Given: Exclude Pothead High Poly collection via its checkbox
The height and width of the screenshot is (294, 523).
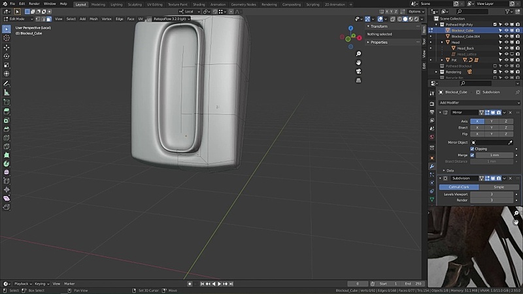Looking at the screenshot, I should click(495, 25).
